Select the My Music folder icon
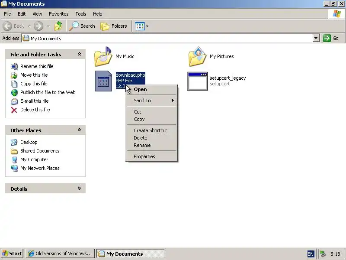346x260 pixels. tap(103, 57)
